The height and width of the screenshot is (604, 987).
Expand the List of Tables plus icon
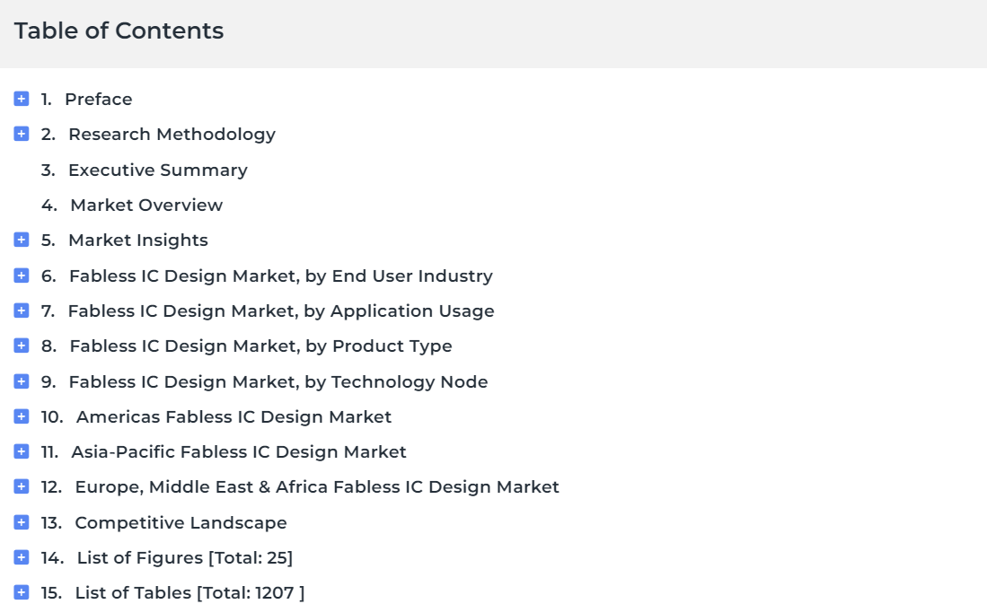tap(22, 593)
